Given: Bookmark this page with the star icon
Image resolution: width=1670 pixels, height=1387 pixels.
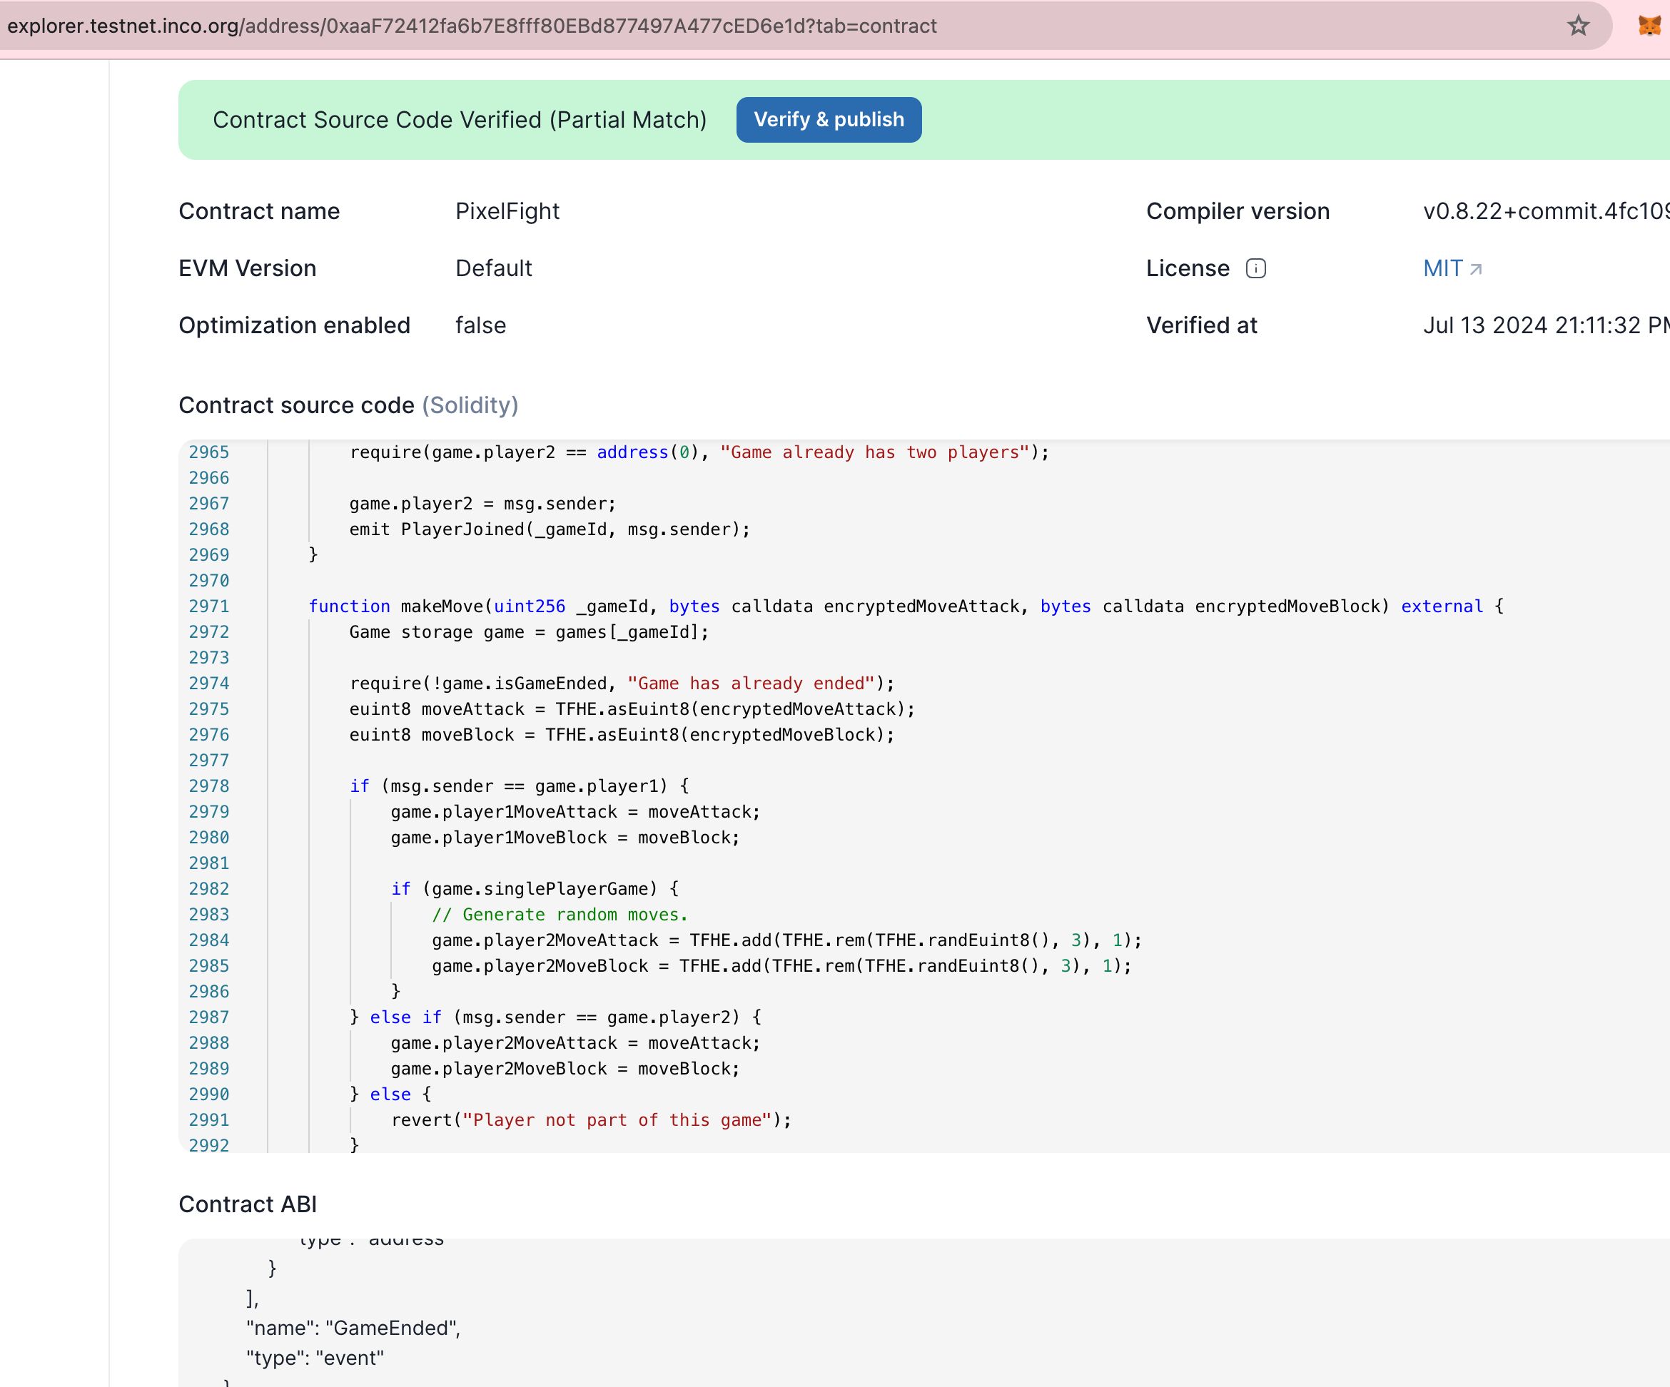Looking at the screenshot, I should coord(1578,26).
